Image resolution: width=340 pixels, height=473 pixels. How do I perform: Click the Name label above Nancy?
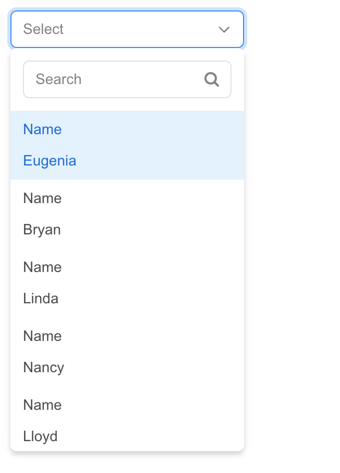pyautogui.click(x=43, y=336)
